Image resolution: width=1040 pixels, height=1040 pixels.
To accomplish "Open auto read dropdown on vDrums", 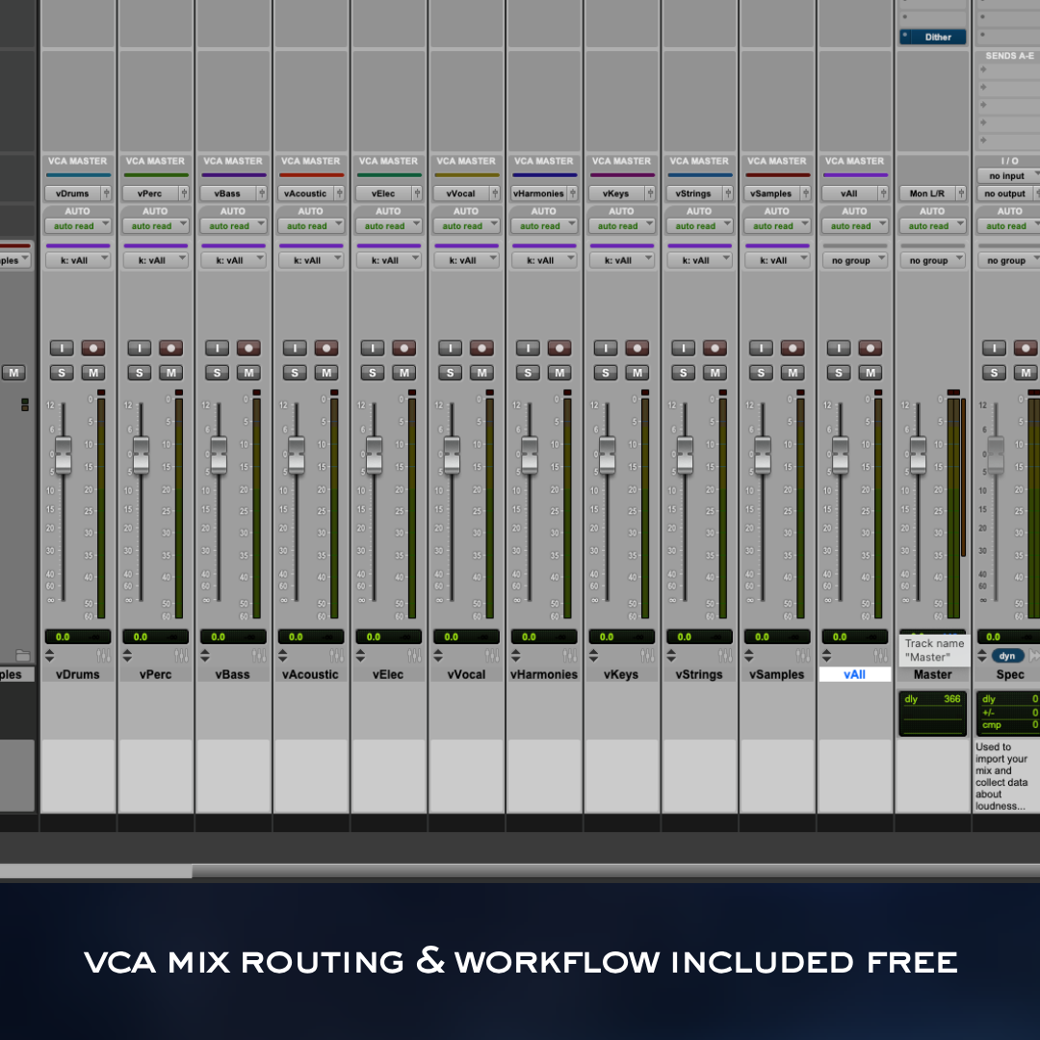I will (x=78, y=226).
